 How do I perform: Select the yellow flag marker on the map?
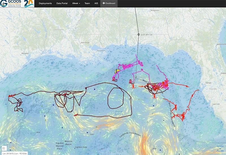tap(117, 71)
